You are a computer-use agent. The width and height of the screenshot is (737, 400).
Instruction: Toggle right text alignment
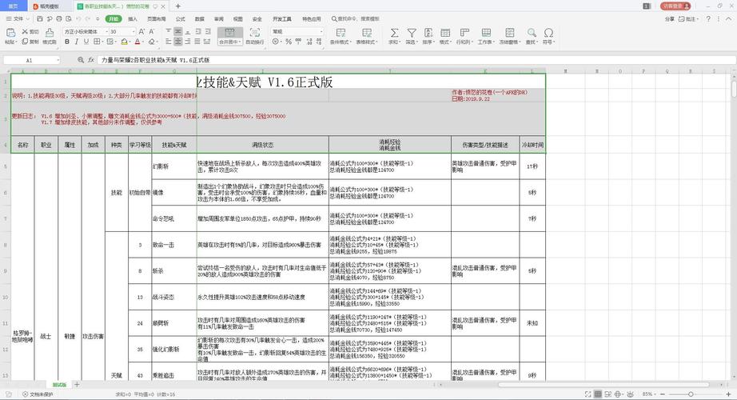(x=188, y=42)
